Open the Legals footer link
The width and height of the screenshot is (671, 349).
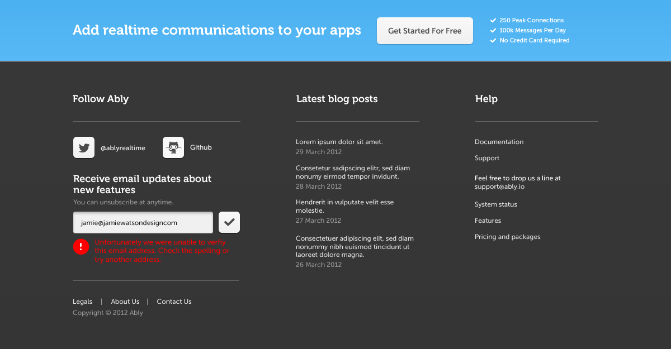(x=82, y=302)
